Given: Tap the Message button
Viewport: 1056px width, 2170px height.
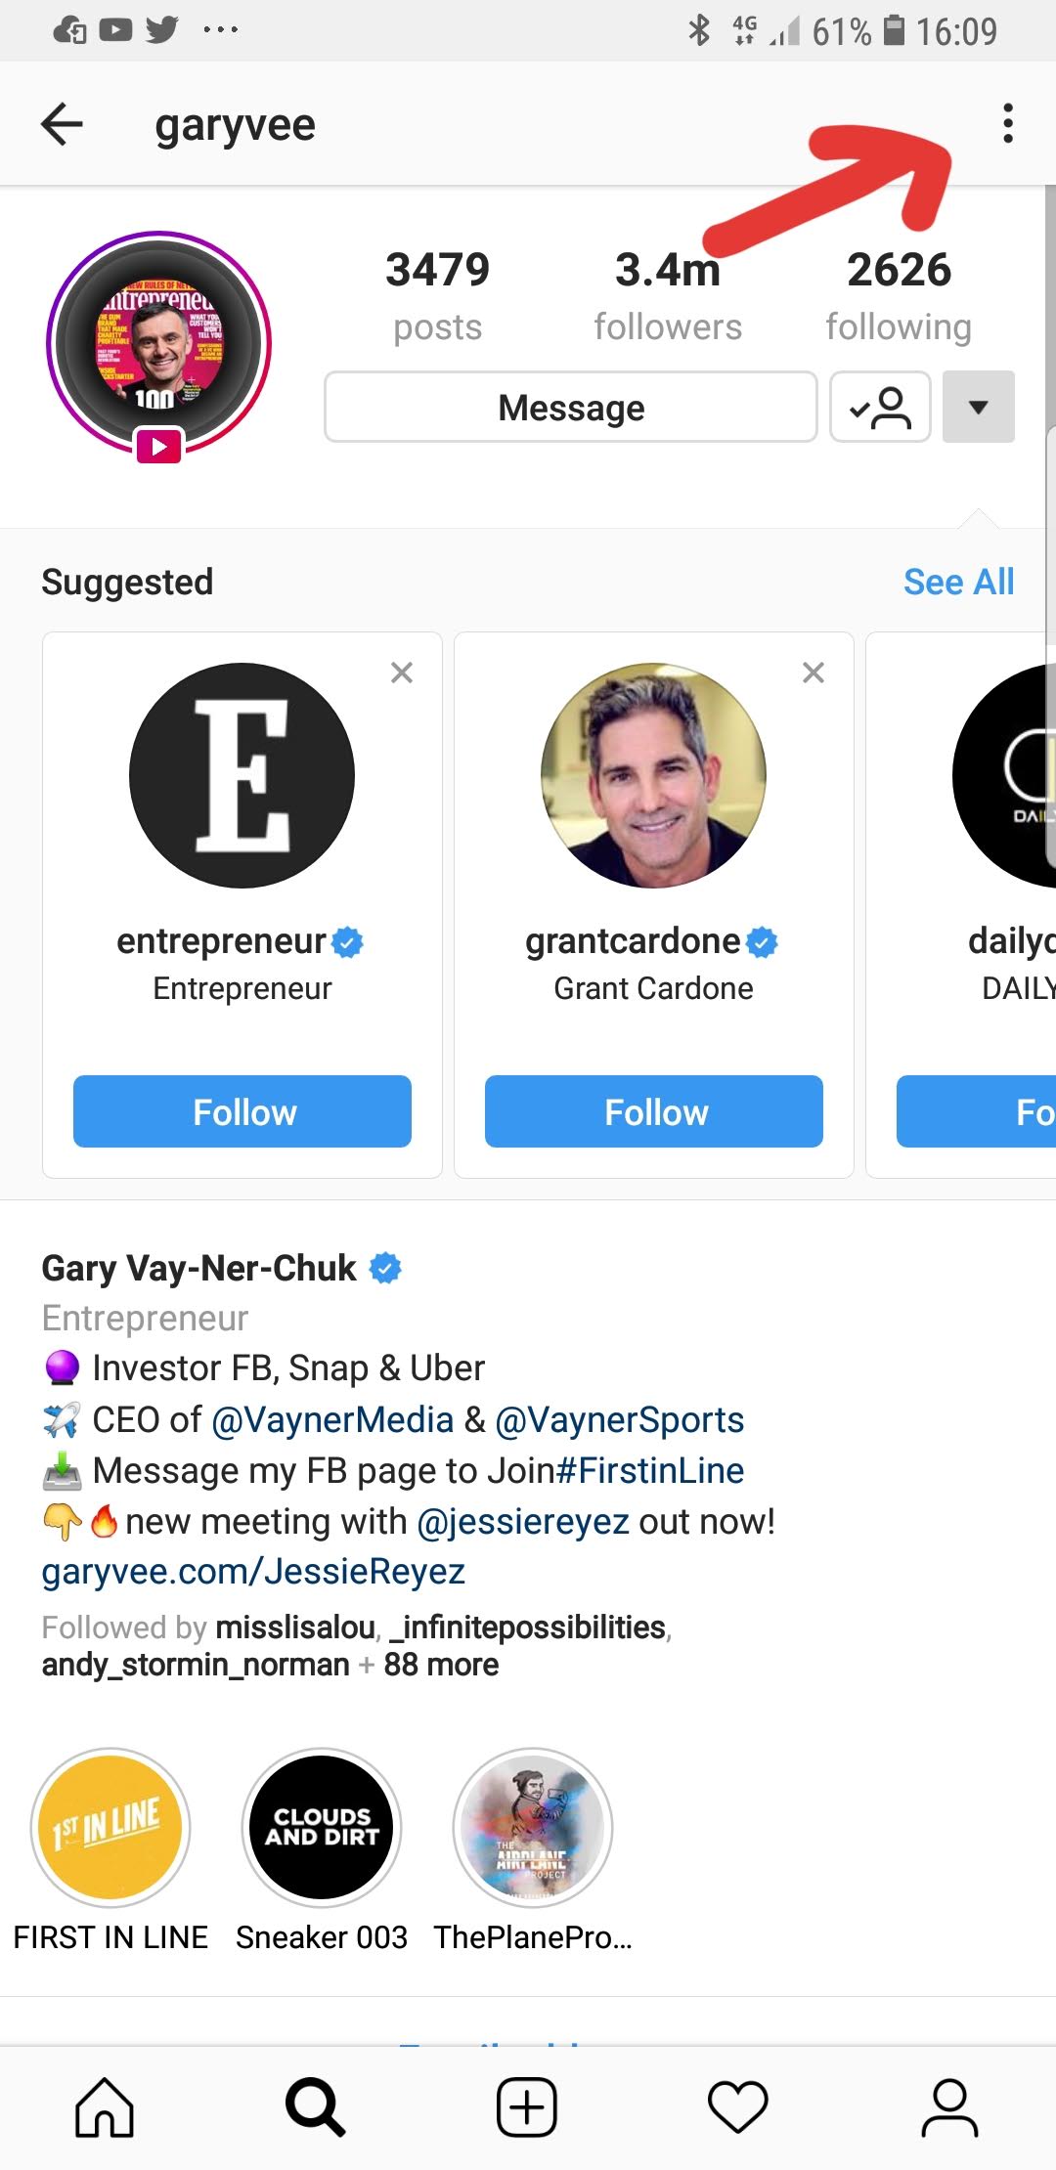Looking at the screenshot, I should (571, 407).
